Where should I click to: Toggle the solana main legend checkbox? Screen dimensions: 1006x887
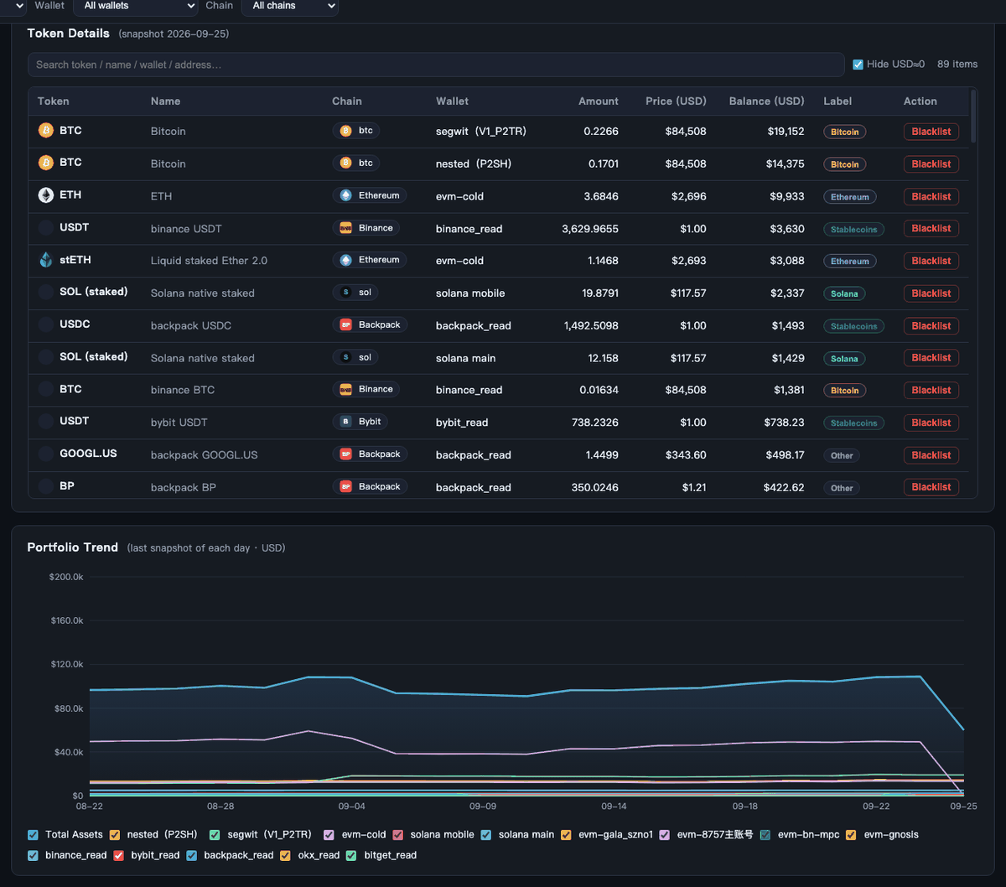(486, 835)
